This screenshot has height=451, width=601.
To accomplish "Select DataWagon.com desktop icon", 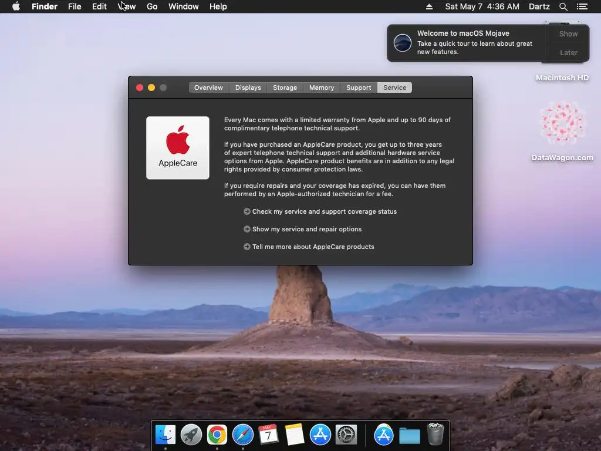I will coord(562,131).
